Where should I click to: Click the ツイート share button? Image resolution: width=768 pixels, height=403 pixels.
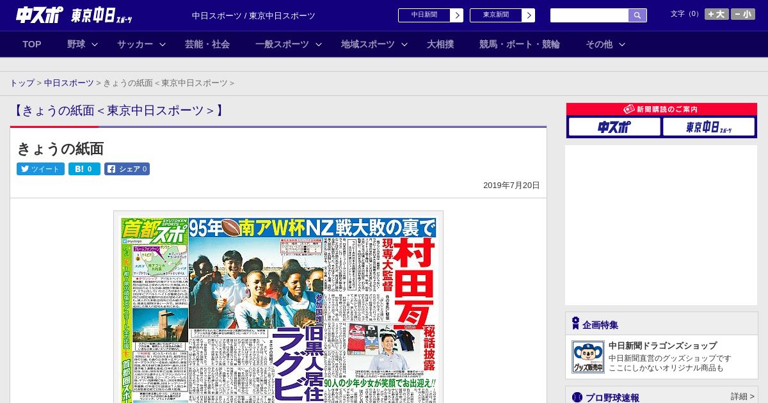[x=40, y=169]
